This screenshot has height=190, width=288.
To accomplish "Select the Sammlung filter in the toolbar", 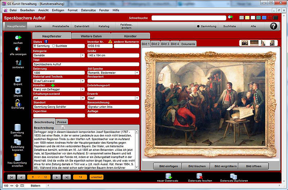I will click(x=207, y=26).
